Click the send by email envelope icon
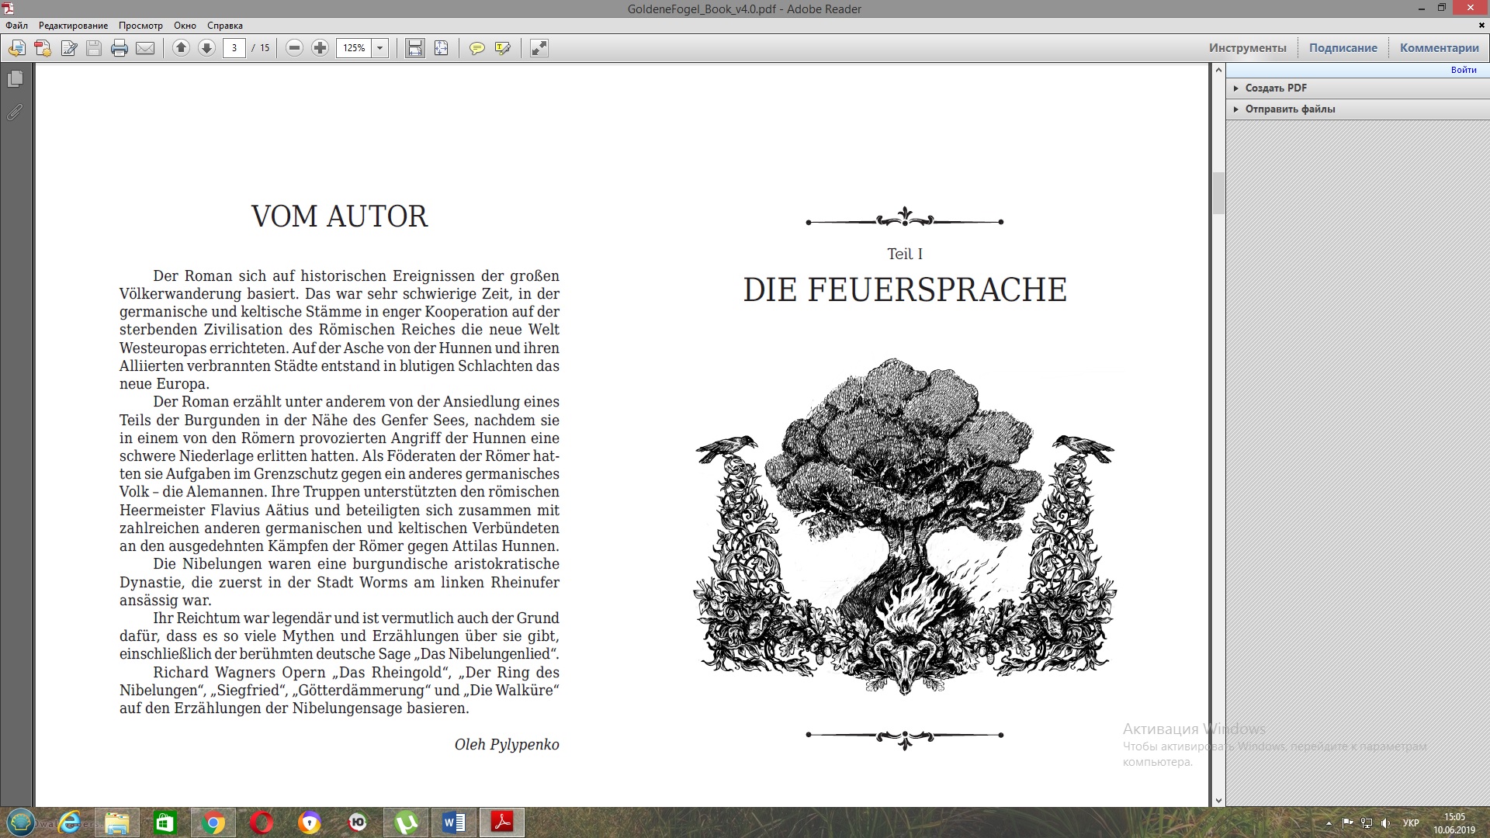This screenshot has height=838, width=1490. (145, 48)
